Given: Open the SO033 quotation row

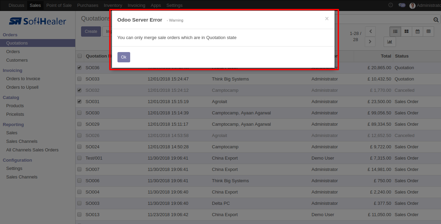Looking at the screenshot, I should (x=258, y=79).
